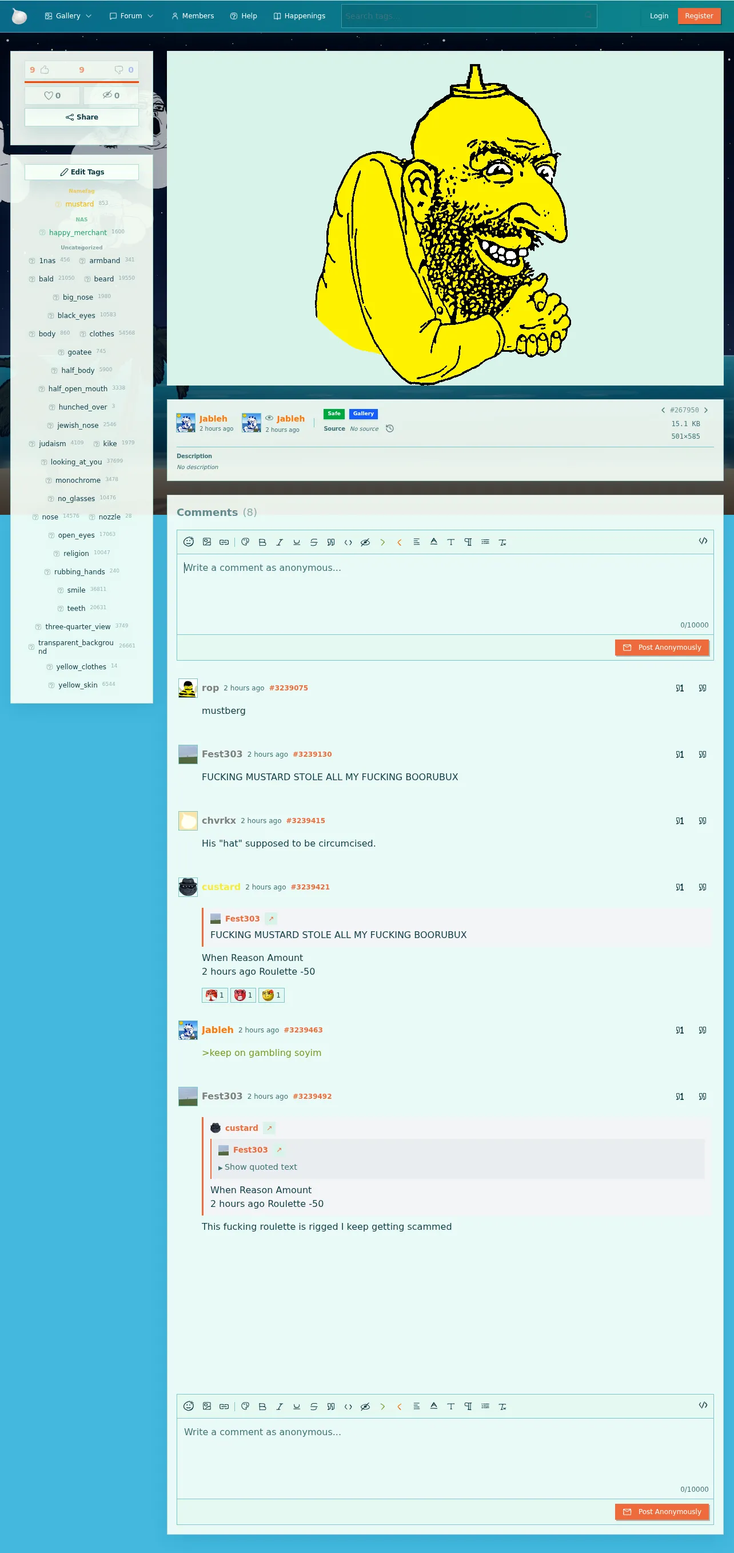Expand the Gallery dropdown menu
The height and width of the screenshot is (1553, 734).
(x=68, y=15)
